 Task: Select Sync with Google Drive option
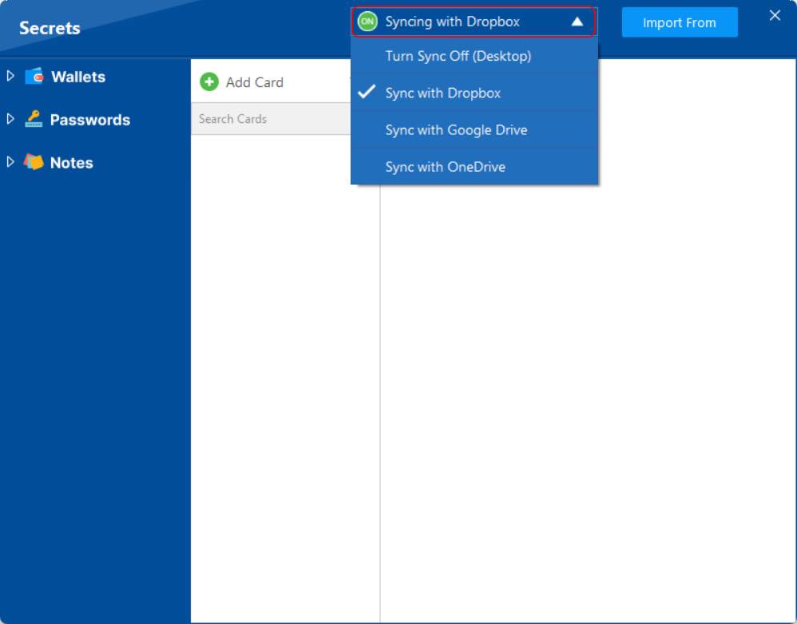click(x=474, y=129)
